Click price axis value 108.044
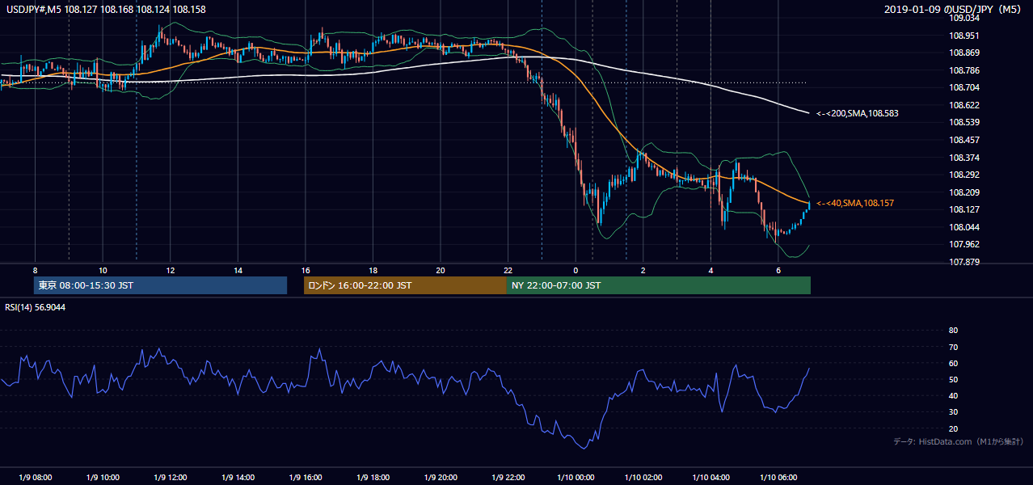The width and height of the screenshot is (1033, 485). pos(963,227)
